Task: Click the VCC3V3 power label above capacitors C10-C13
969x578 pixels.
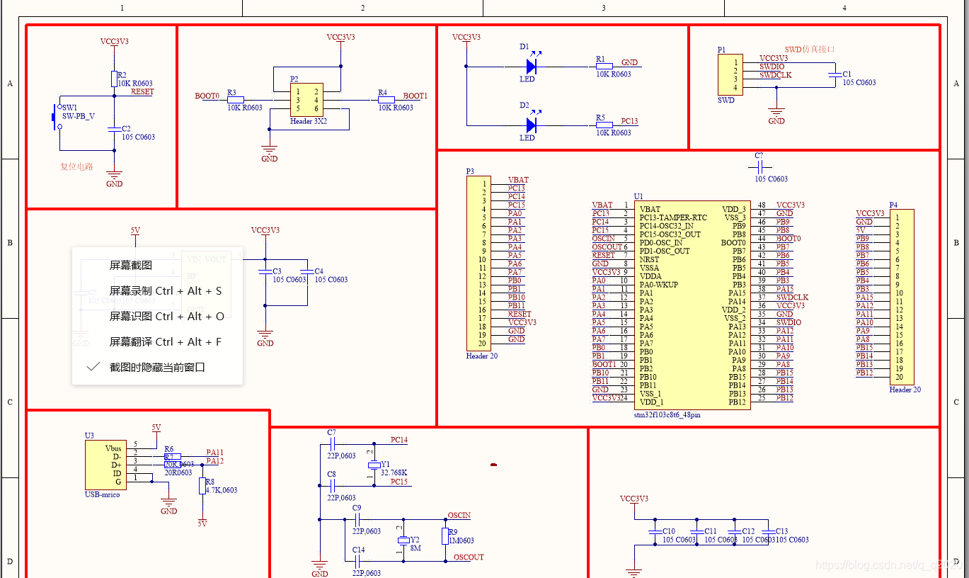Action: (x=634, y=499)
